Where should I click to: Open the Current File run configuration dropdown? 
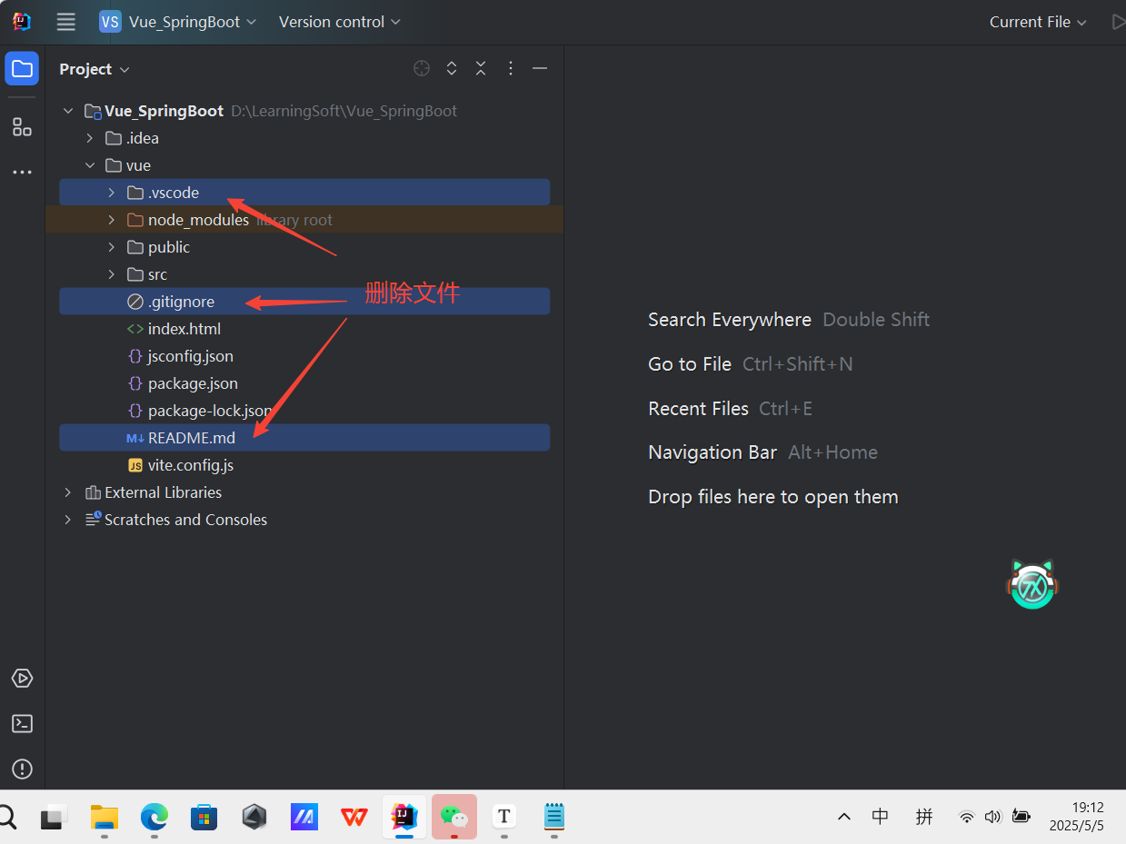[1037, 22]
